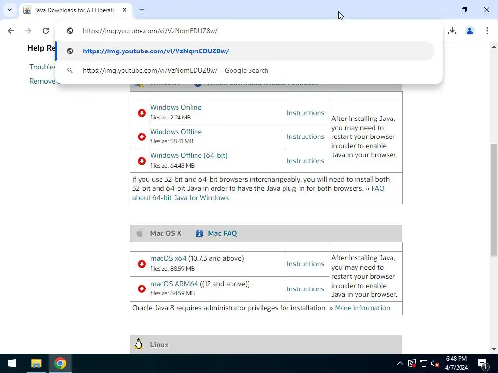Viewport: 498px width, 373px height.
Task: Click the browser Forward arrow
Action: pyautogui.click(x=28, y=31)
